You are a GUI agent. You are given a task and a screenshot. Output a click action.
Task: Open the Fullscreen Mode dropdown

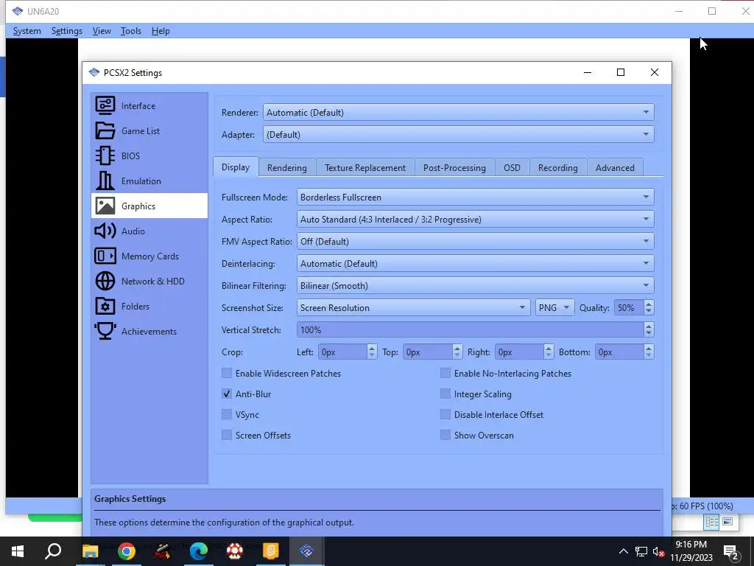point(475,197)
